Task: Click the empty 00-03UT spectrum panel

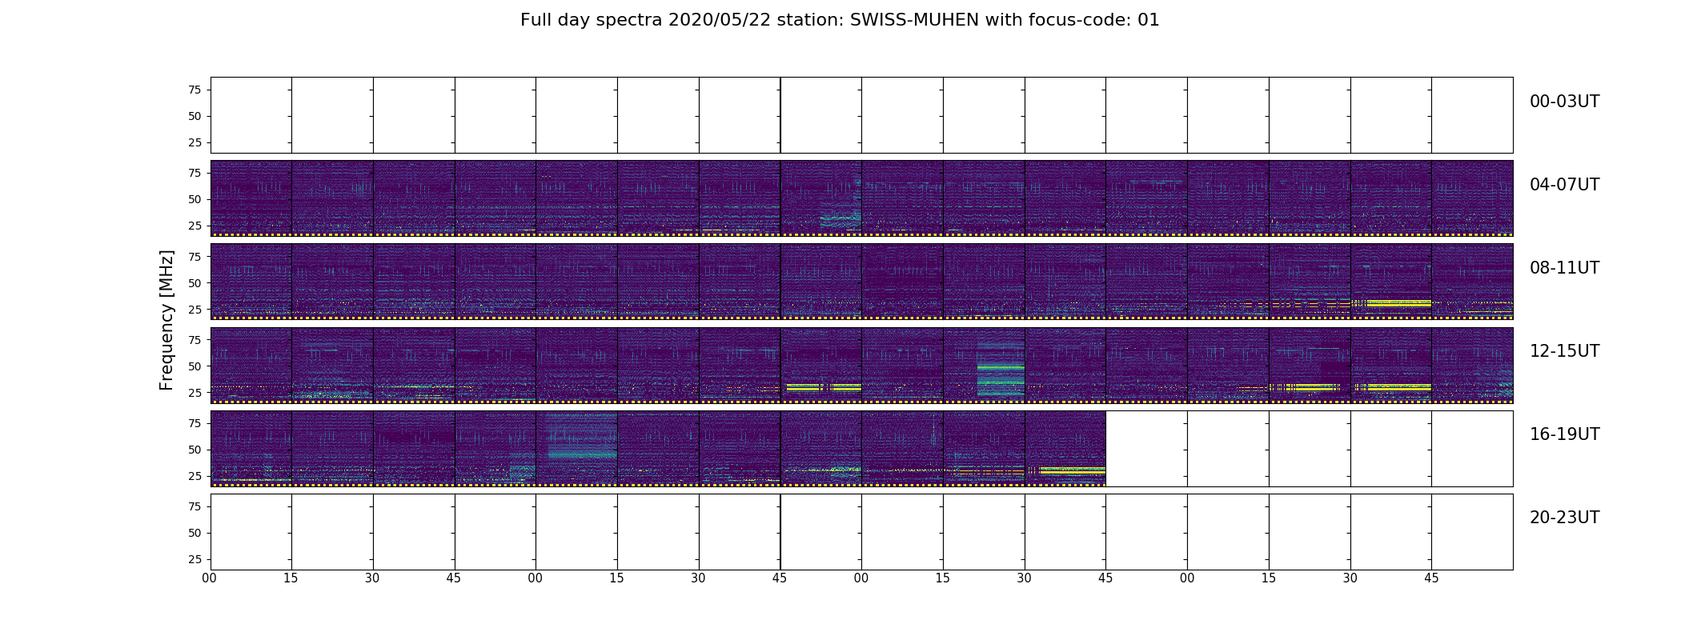Action: 861,115
